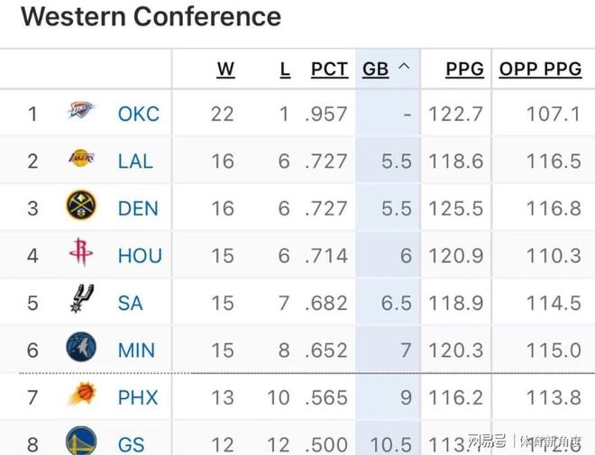Open the PHX team link
The image size is (595, 455).
[137, 396]
